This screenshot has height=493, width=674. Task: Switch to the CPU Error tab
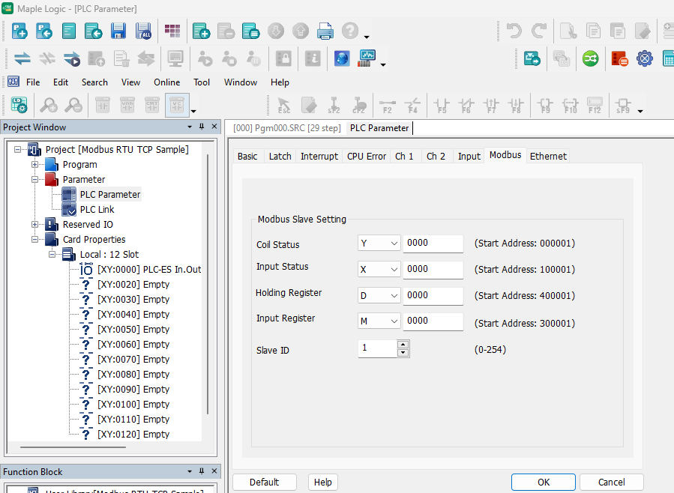(x=367, y=156)
